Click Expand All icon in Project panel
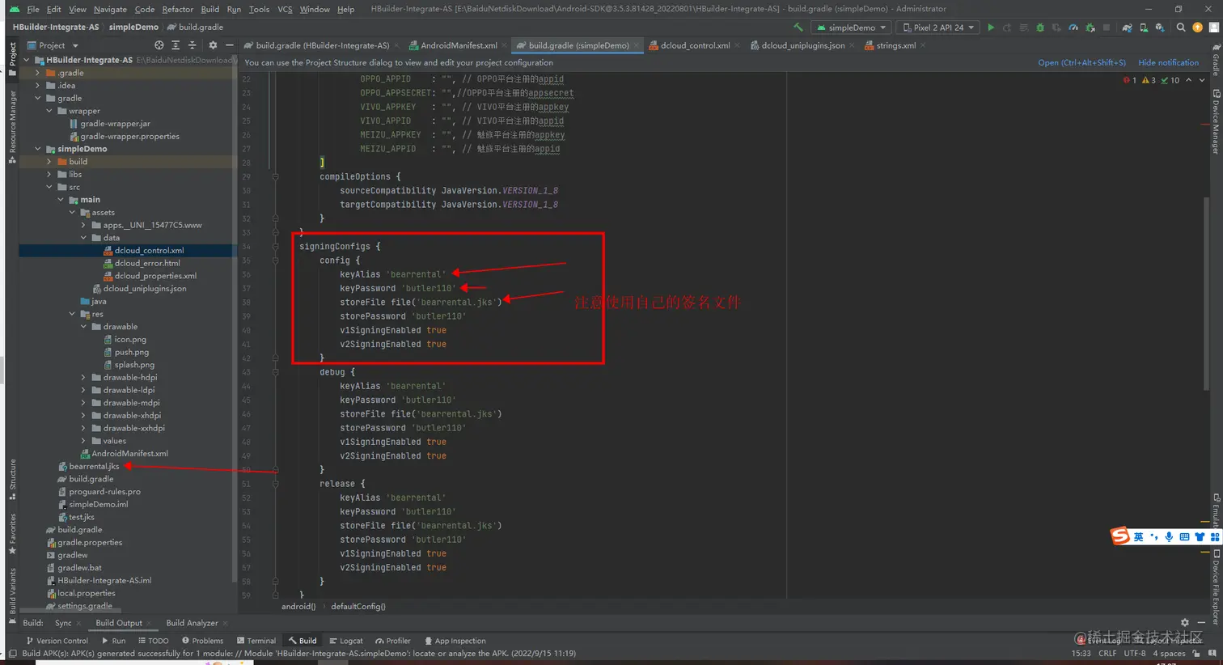This screenshot has width=1223, height=665. click(x=176, y=45)
